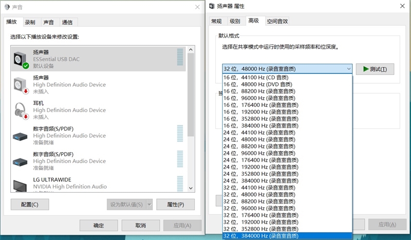Choose 16 位, 96000 Hz option
Screen dimensions: 411x240
(287, 98)
